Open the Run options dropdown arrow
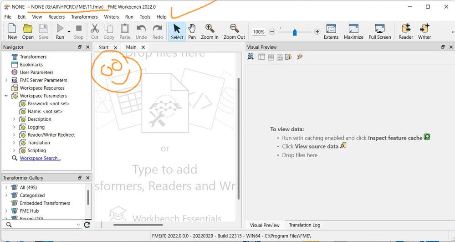Screen dimensions: 455x242 coord(69,31)
